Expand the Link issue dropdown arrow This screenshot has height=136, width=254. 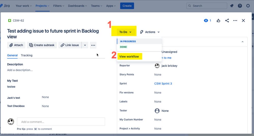[85, 45]
